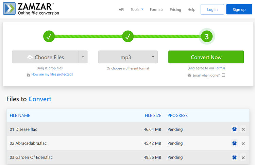
Task: Select the 02 Abracadabra.flac file name
Action: pos(28,143)
